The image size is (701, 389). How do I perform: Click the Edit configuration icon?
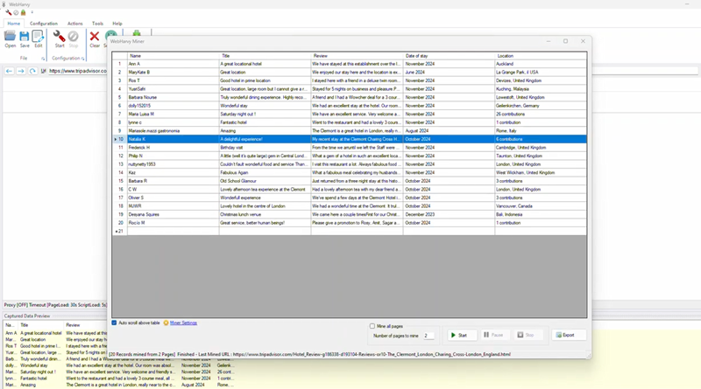coord(38,37)
